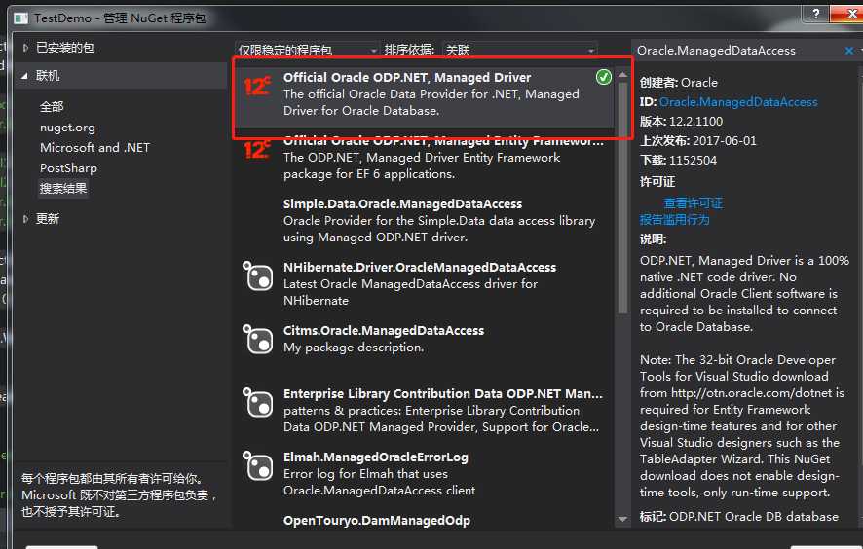This screenshot has height=549, width=863.
Task: Click the NHibernate.Driver.OracleManagedDataAccess package icon
Action: click(x=257, y=275)
